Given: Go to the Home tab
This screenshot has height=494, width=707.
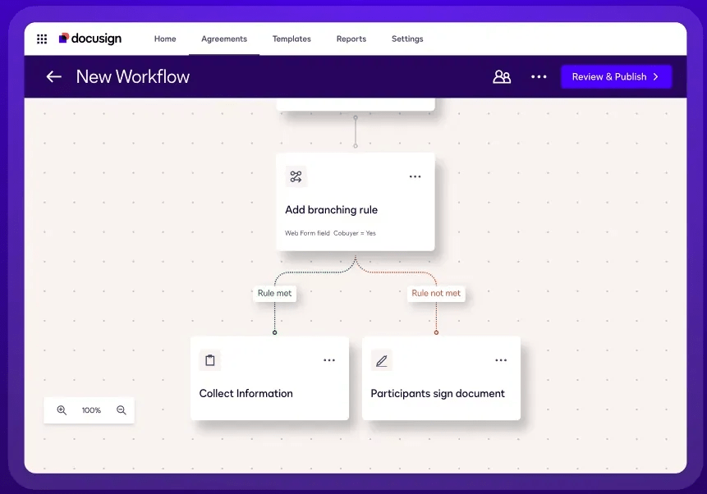Looking at the screenshot, I should tap(165, 39).
